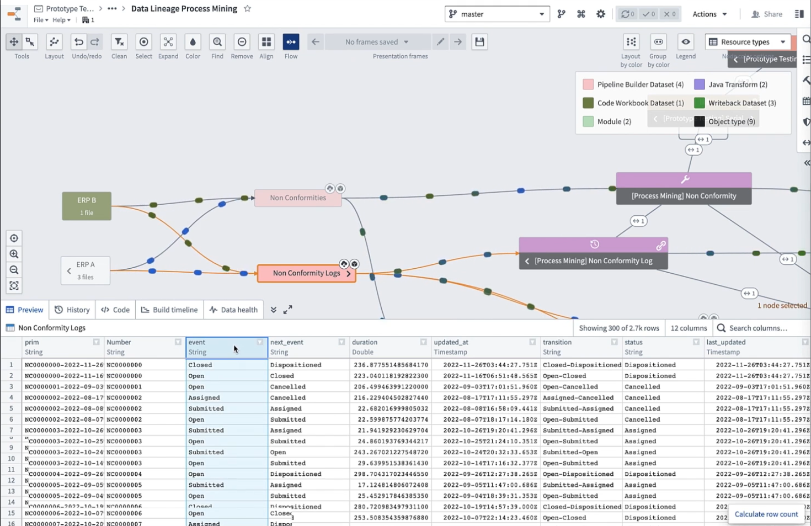Viewport: 811px width, 526px height.
Task: Switch to the Data health tab
Action: coord(233,310)
